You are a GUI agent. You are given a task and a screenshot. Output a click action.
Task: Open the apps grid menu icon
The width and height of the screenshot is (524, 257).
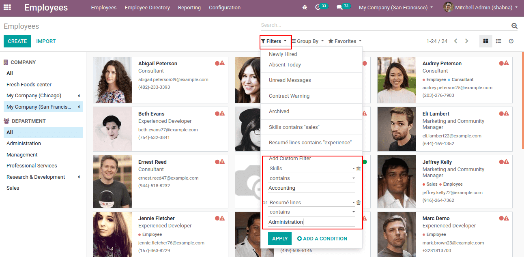point(7,7)
